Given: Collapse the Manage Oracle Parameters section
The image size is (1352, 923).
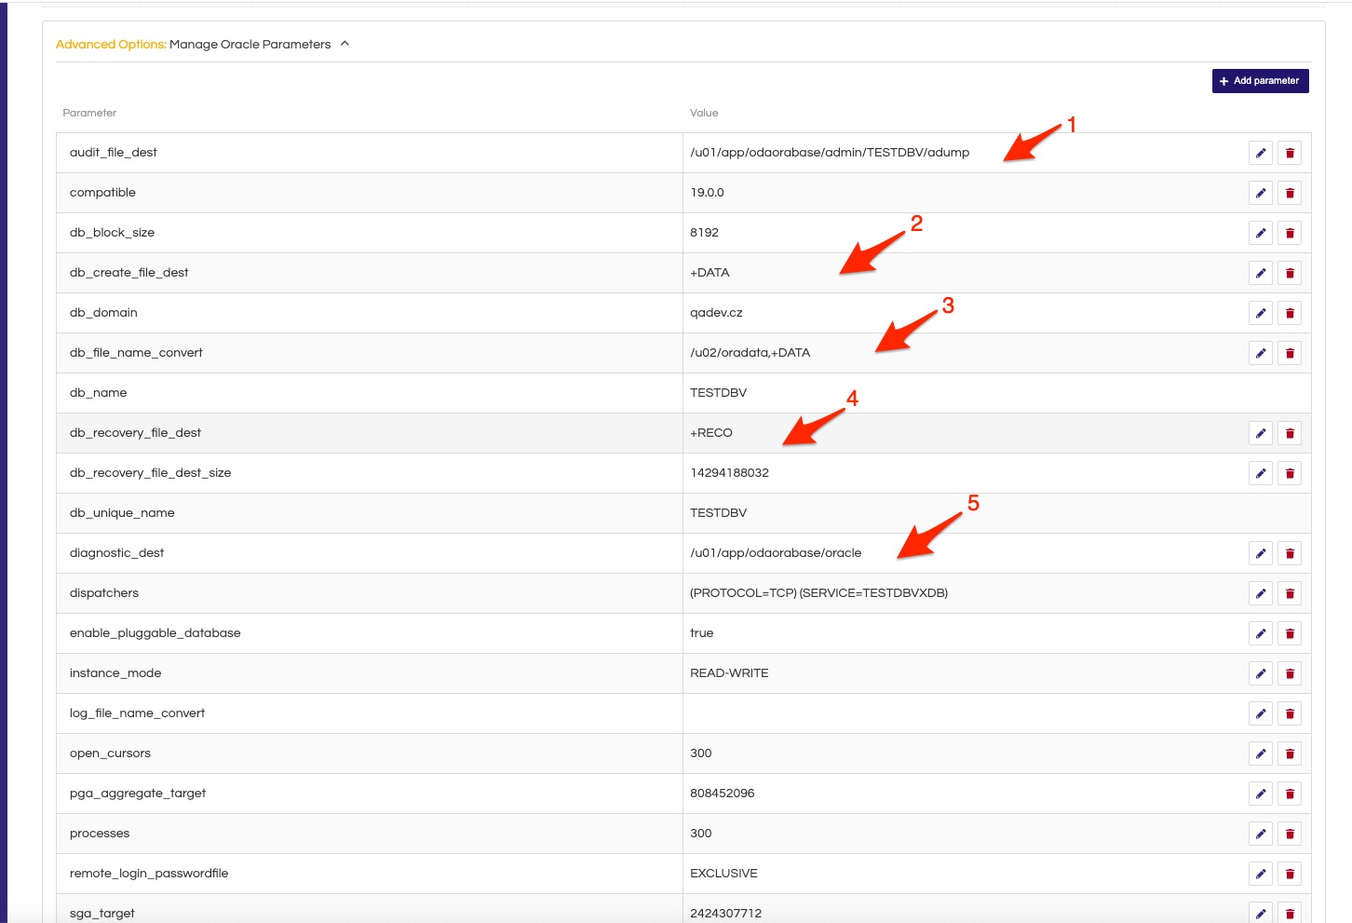Looking at the screenshot, I should tap(345, 44).
